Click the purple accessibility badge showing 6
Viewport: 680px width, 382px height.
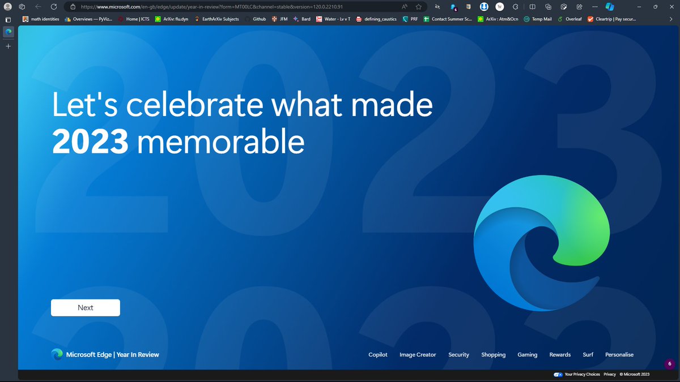point(670,364)
